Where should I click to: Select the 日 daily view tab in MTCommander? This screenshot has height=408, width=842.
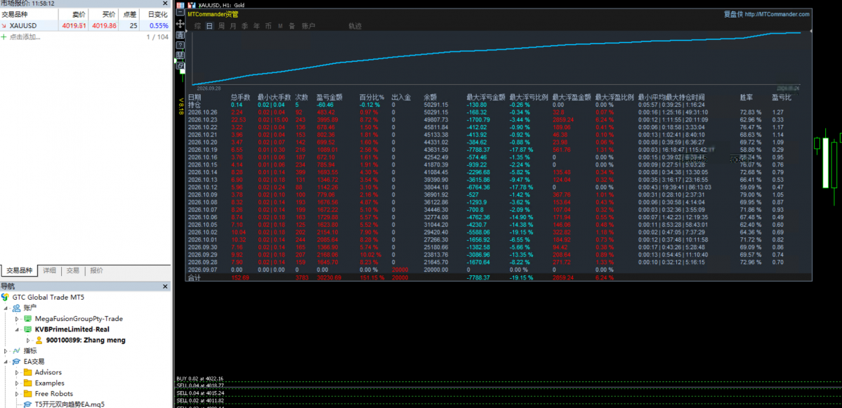pyautogui.click(x=209, y=26)
